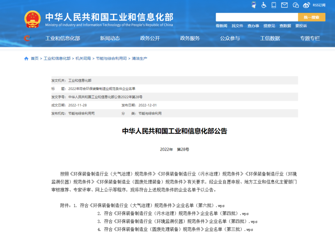
Task: Click the 发布机构 value 节能与综合利用司
Action: [82, 113]
